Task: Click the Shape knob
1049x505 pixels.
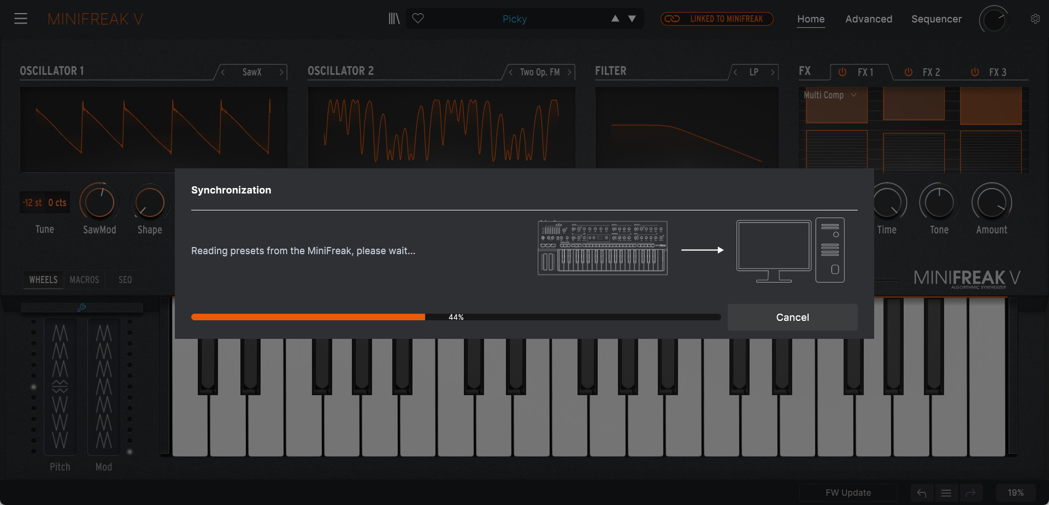Action: [150, 203]
